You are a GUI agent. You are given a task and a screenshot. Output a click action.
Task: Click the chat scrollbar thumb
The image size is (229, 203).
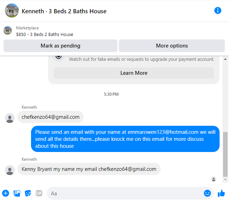[x=225, y=154]
